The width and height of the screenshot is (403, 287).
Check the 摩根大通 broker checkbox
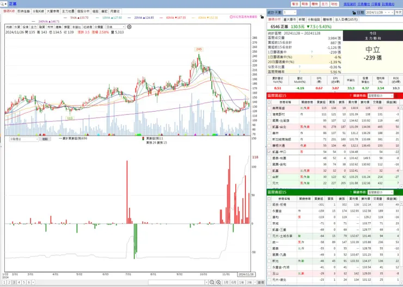pyautogui.click(x=269, y=146)
